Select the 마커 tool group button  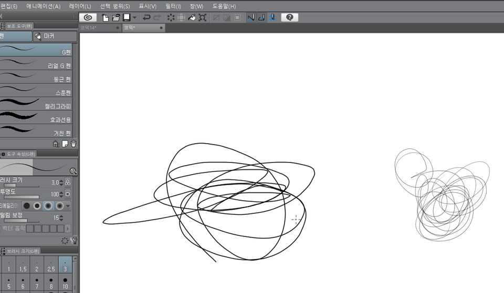[55, 36]
